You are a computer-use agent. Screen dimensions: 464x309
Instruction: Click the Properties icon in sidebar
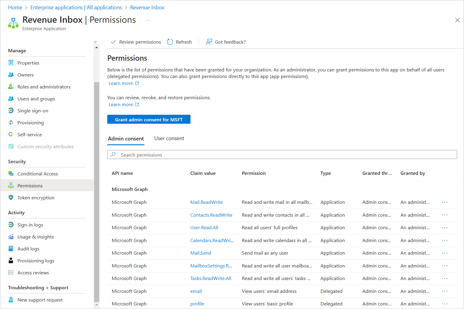pyautogui.click(x=11, y=63)
